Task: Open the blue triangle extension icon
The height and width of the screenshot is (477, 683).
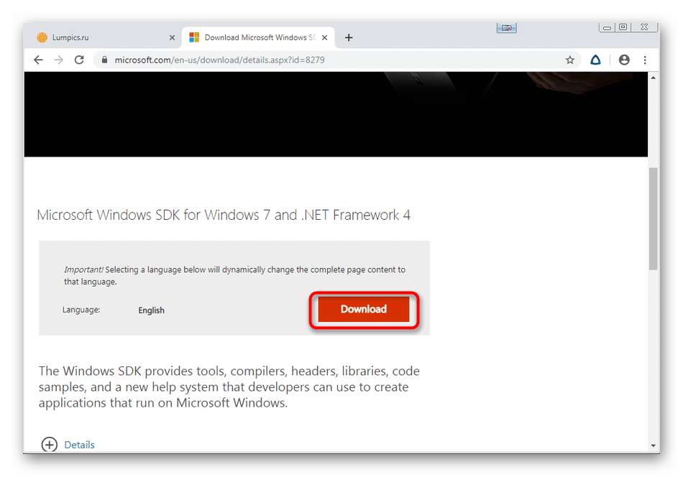Action: click(x=595, y=60)
